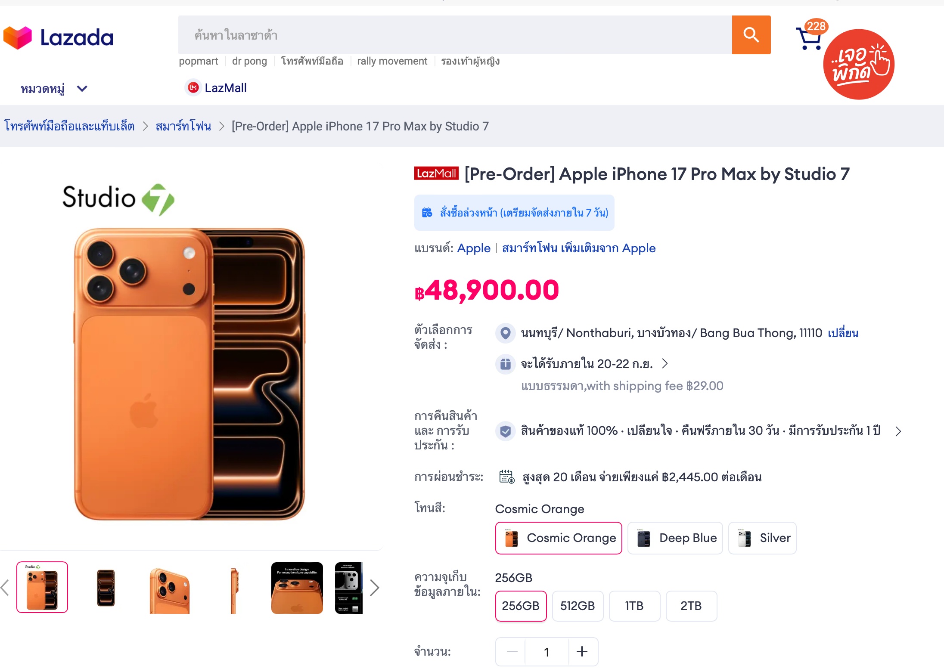Select the 512GB storage option

click(577, 606)
